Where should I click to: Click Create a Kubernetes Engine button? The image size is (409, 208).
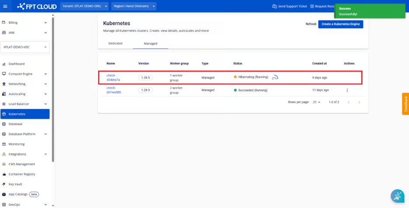click(x=340, y=24)
